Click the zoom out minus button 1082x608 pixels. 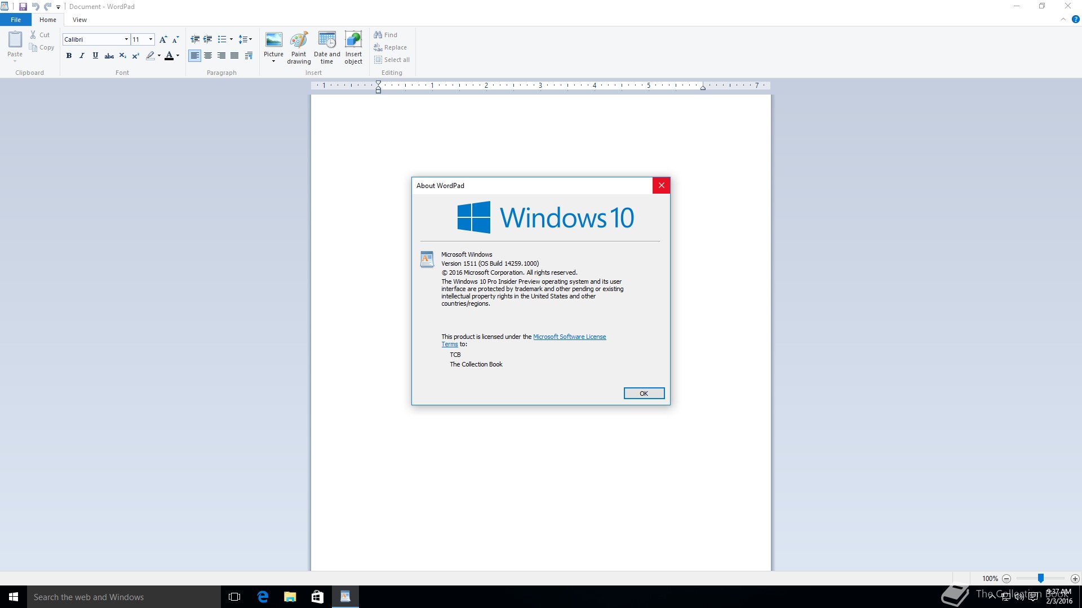coord(1006,579)
